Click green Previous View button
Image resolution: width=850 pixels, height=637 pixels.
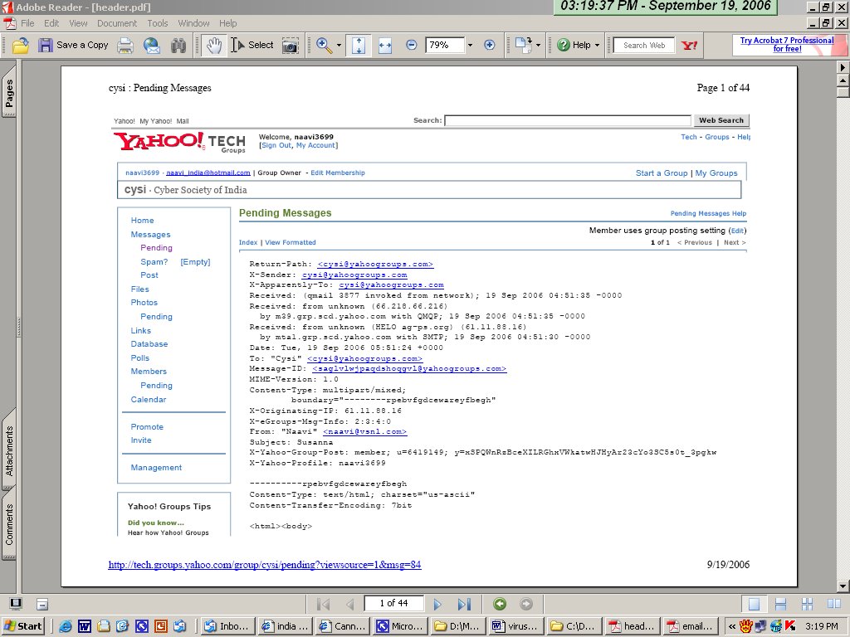(500, 604)
